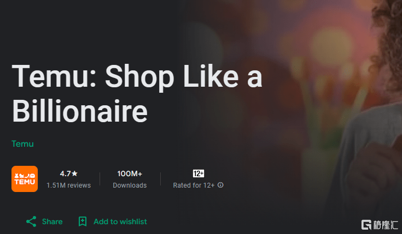Open the 1.51M reviews text

69,185
